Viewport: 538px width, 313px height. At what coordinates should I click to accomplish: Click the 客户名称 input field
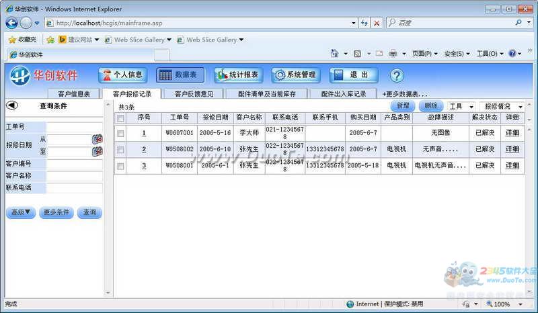[75, 176]
